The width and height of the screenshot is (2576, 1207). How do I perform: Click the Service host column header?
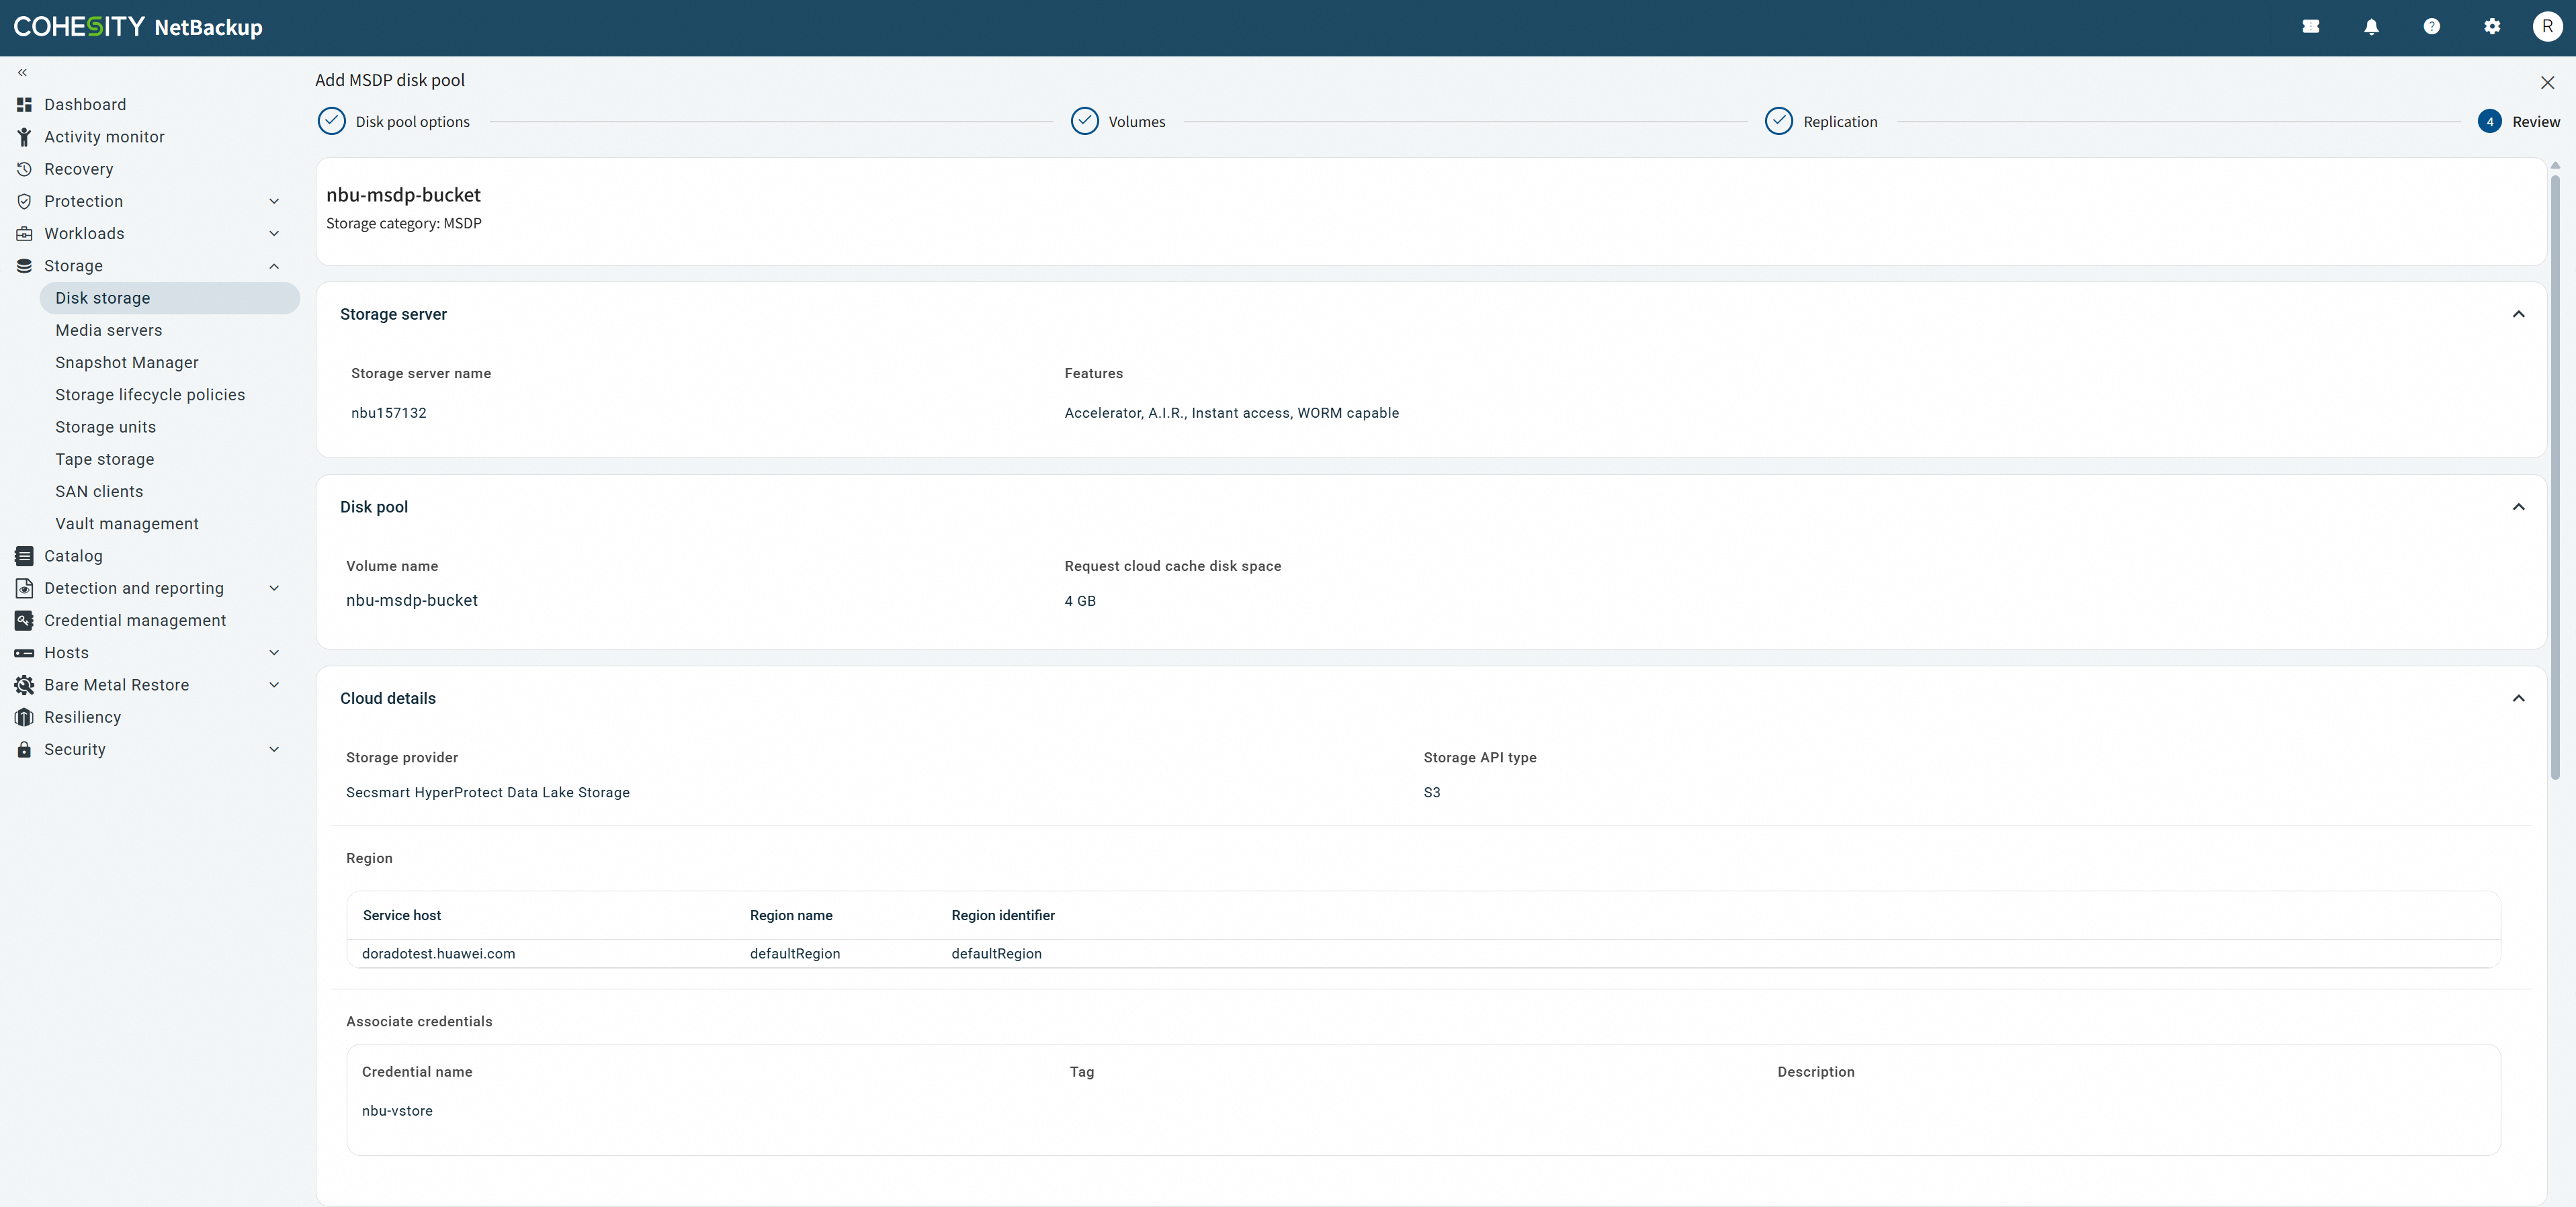tap(401, 916)
